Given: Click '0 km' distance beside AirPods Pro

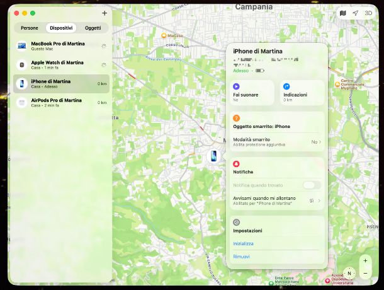Looking at the screenshot, I should point(102,103).
